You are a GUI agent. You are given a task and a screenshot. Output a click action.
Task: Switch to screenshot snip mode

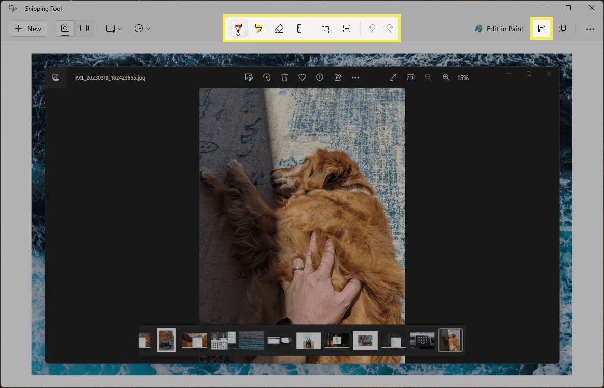pos(65,29)
